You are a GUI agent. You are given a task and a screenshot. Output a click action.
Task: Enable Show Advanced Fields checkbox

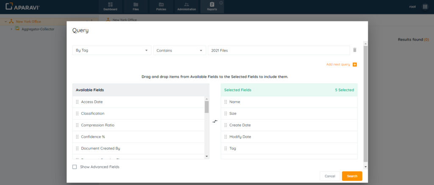click(75, 167)
